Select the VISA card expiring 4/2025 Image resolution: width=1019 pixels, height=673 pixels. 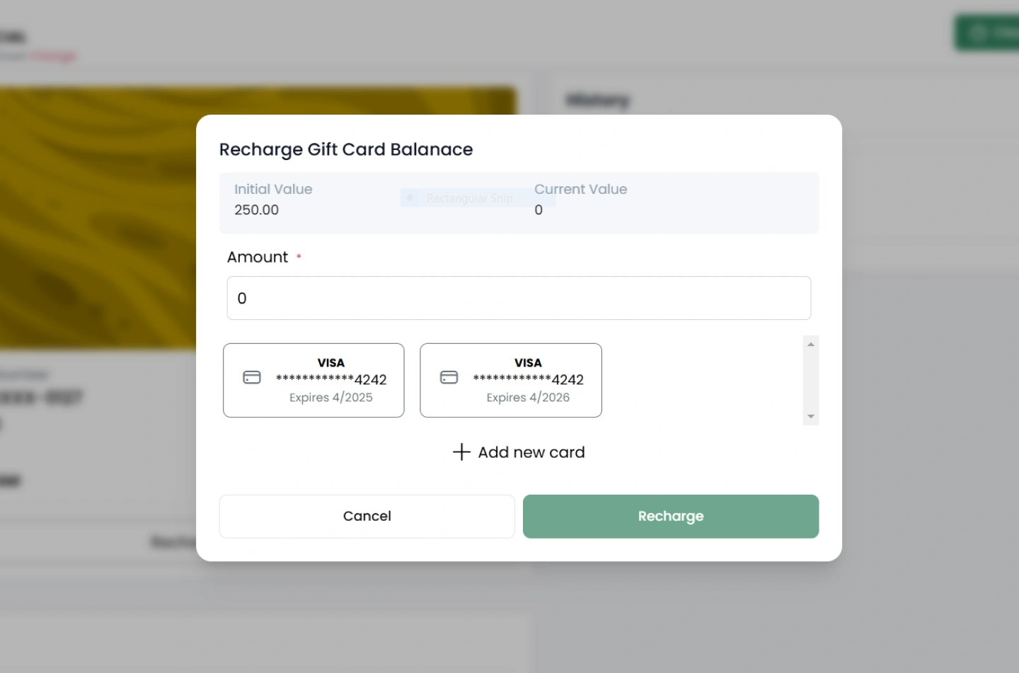tap(313, 381)
